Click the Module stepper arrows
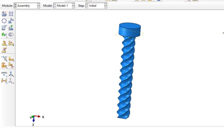 [15, 6]
